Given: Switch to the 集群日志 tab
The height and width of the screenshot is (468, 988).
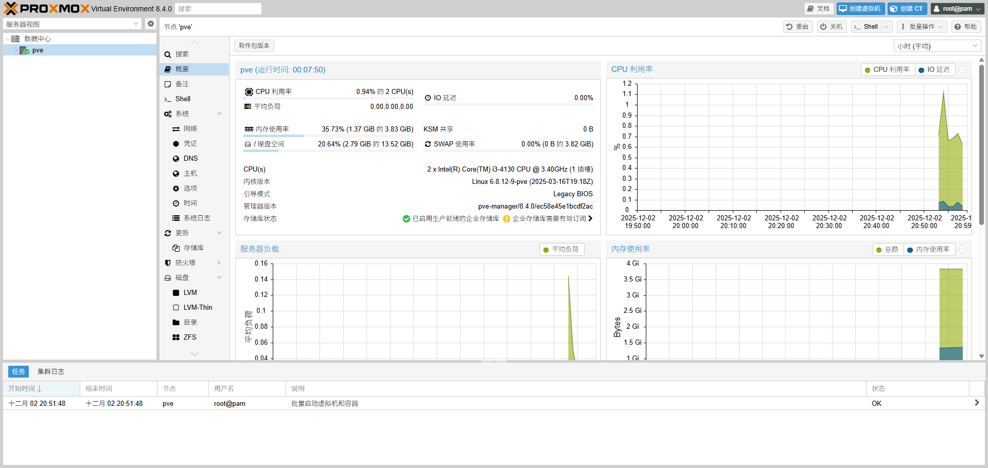Looking at the screenshot, I should (x=50, y=371).
